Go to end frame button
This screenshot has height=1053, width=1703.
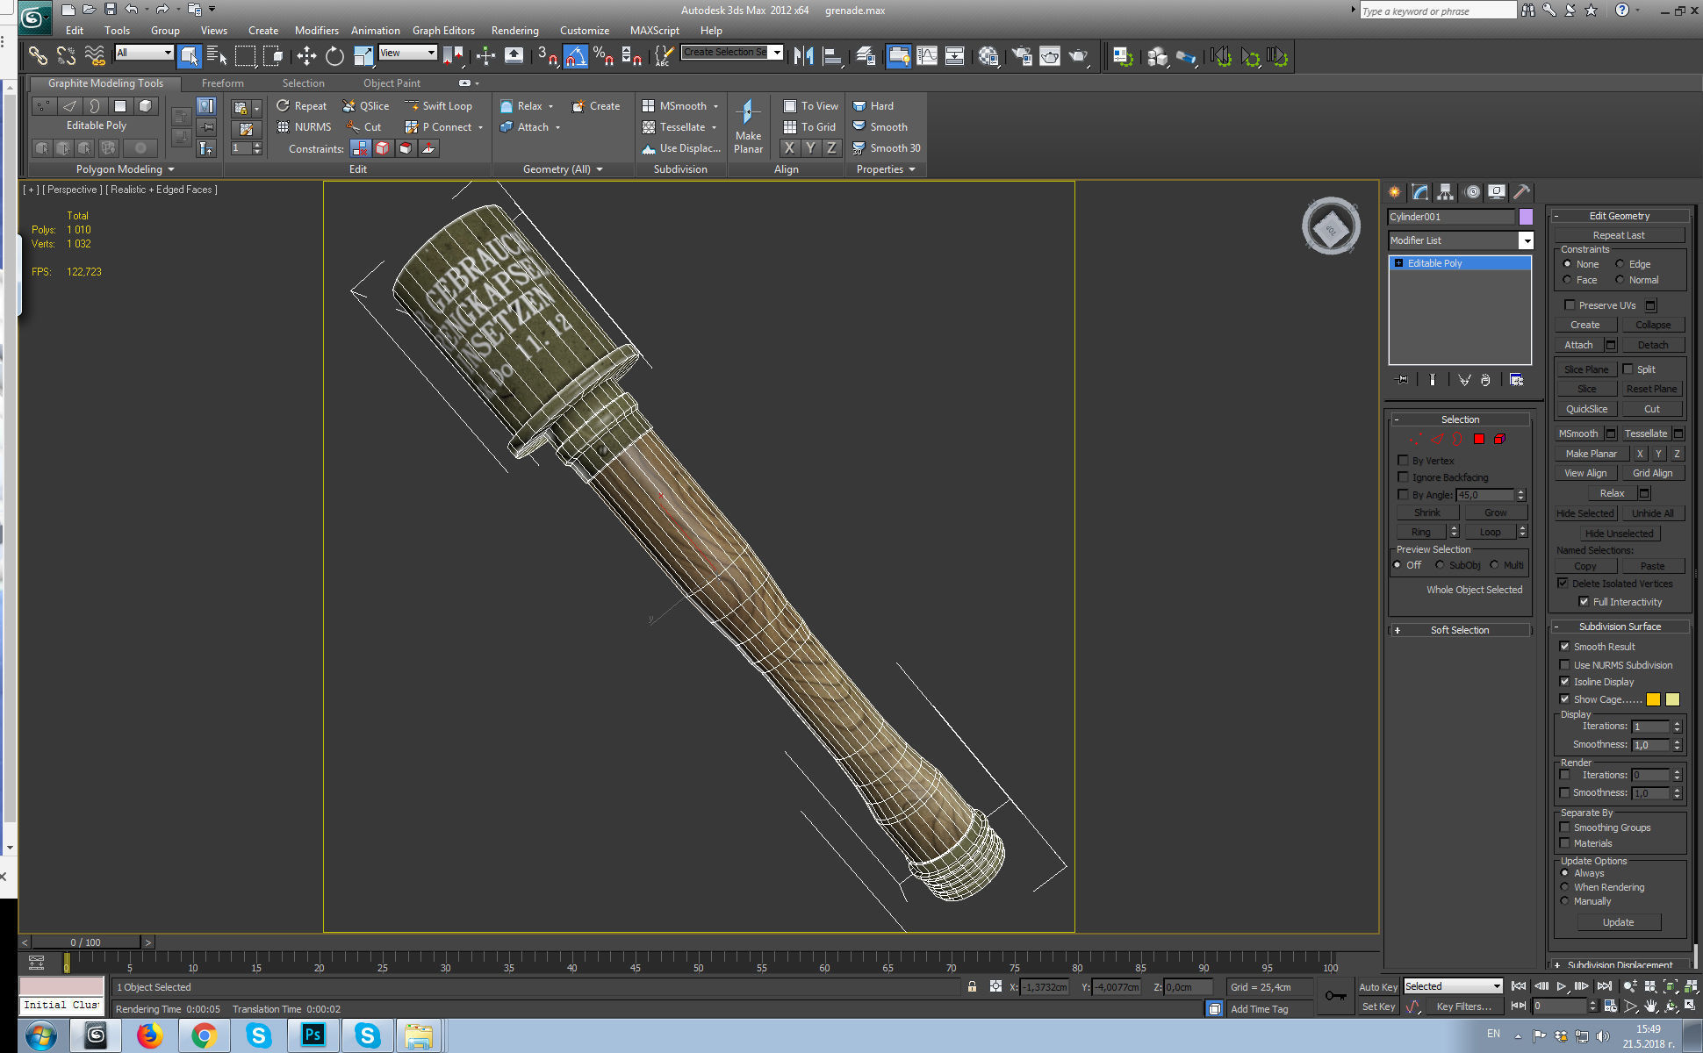point(1605,986)
